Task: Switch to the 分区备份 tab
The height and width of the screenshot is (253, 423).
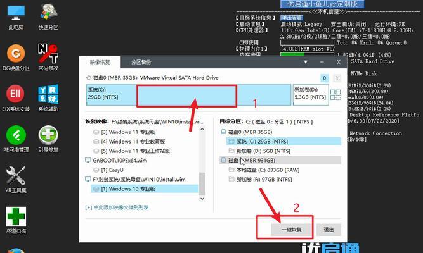Action: [141, 62]
